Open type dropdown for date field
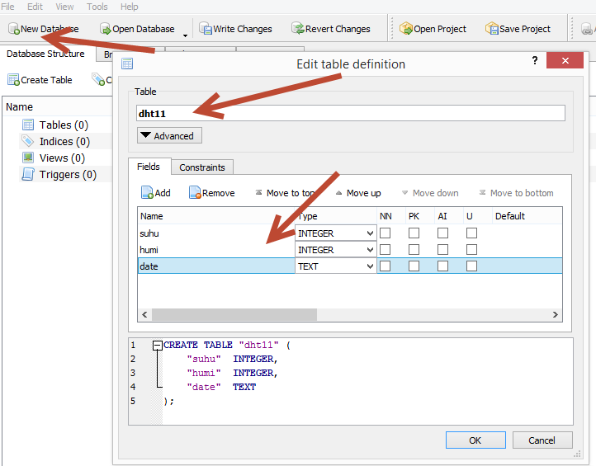The image size is (596, 466). tap(336, 266)
